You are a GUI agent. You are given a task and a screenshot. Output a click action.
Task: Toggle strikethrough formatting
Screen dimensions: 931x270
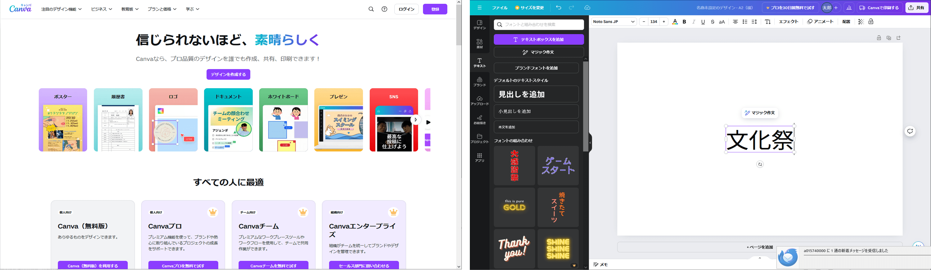[x=712, y=22]
